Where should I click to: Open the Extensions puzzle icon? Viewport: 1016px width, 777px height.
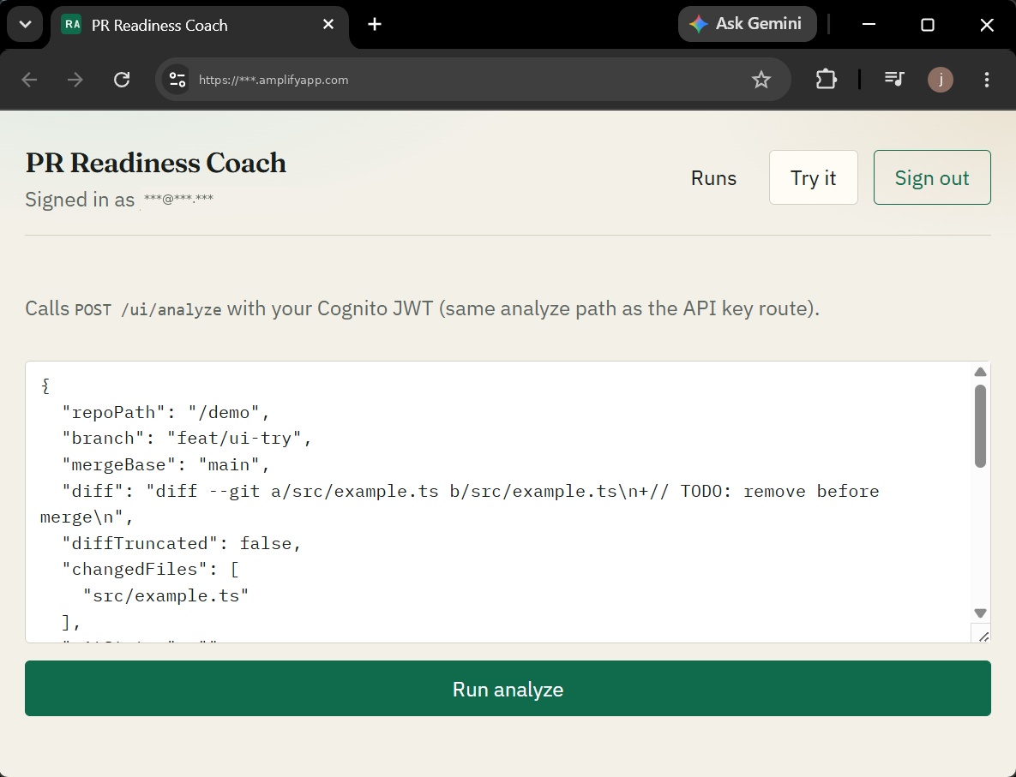827,79
